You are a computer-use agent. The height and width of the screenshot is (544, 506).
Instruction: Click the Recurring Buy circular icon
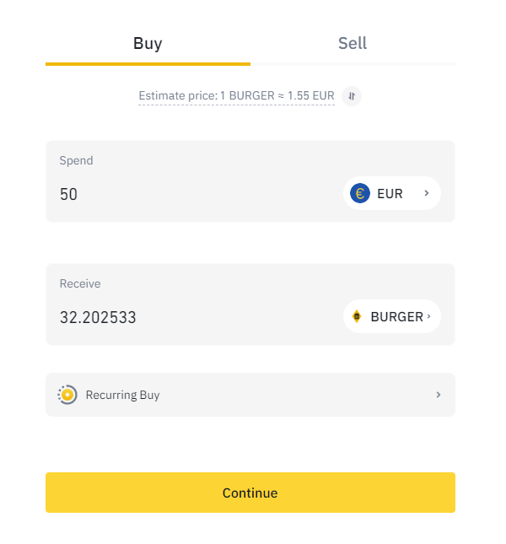67,395
